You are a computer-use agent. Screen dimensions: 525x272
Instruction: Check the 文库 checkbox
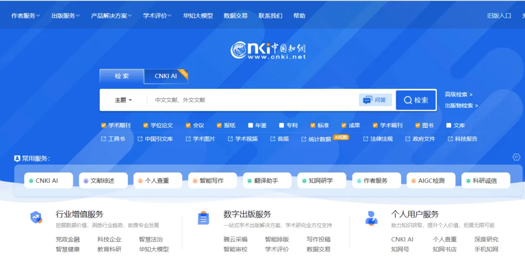(449, 125)
